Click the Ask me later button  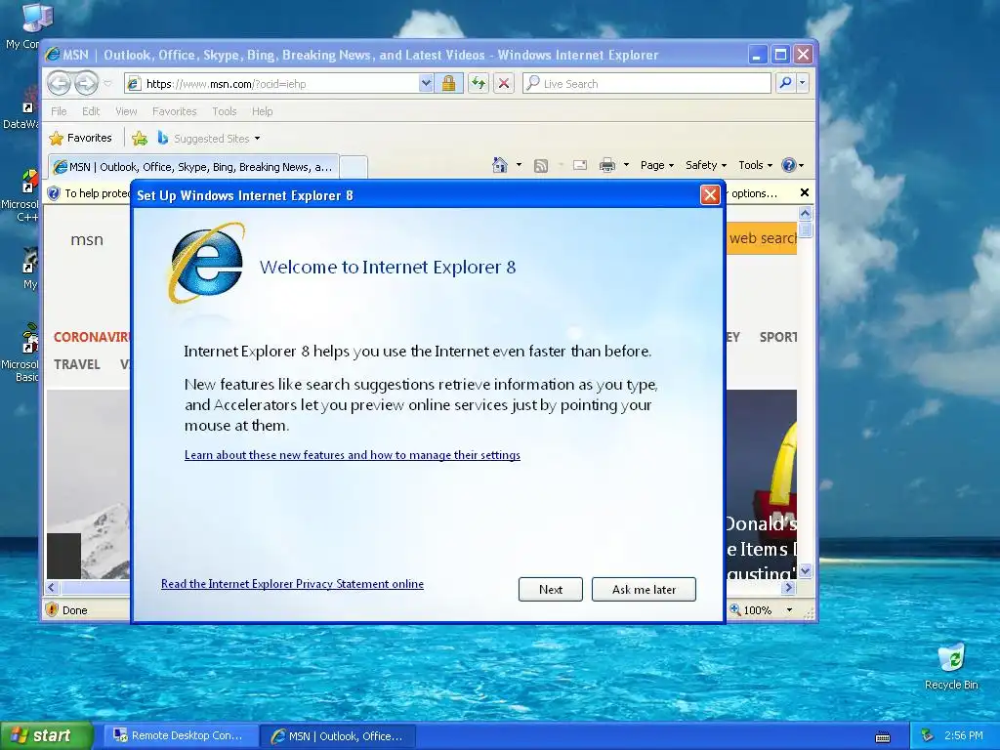pos(644,589)
